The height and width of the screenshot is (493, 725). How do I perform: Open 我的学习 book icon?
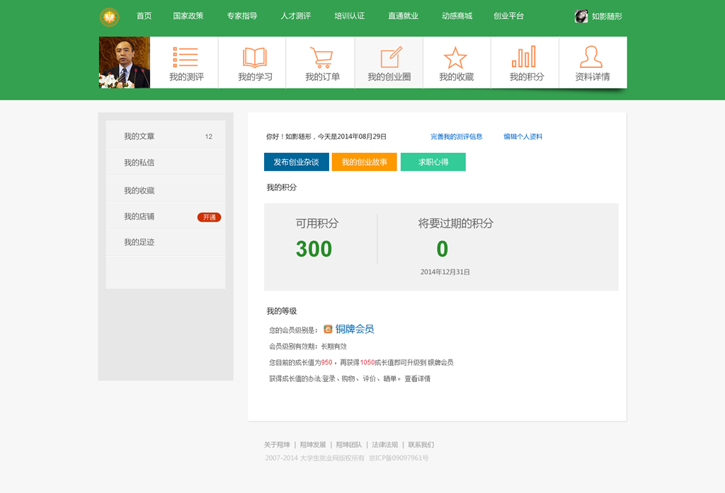pyautogui.click(x=254, y=57)
